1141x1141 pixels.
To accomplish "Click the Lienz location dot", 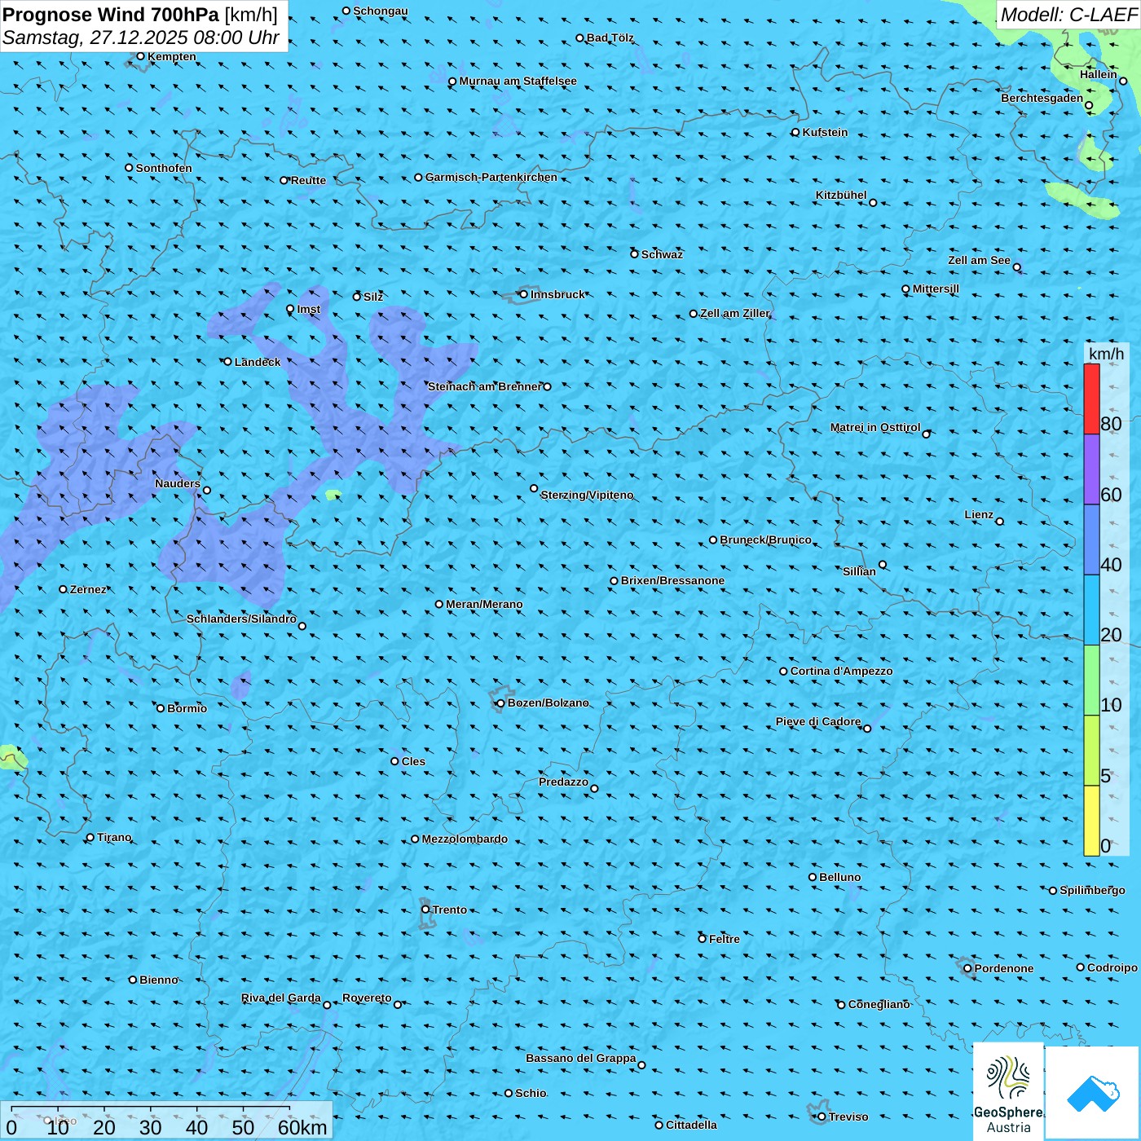I will pyautogui.click(x=1000, y=522).
